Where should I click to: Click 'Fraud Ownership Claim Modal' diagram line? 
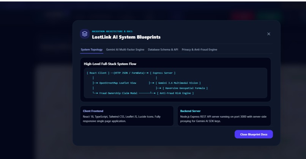click(x=118, y=93)
